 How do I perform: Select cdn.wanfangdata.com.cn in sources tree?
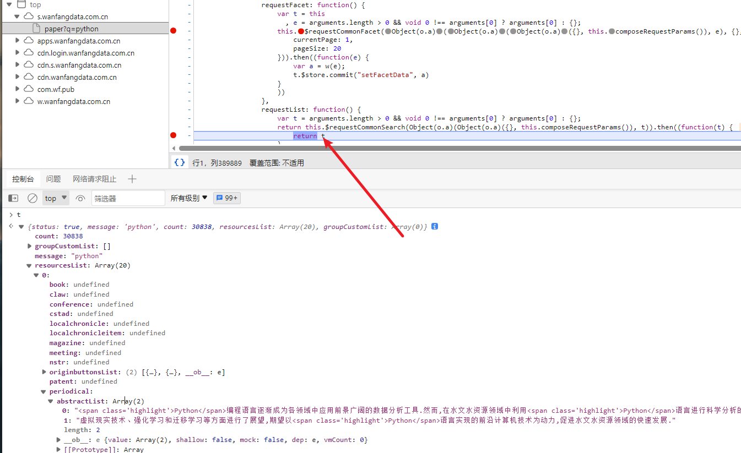(77, 77)
